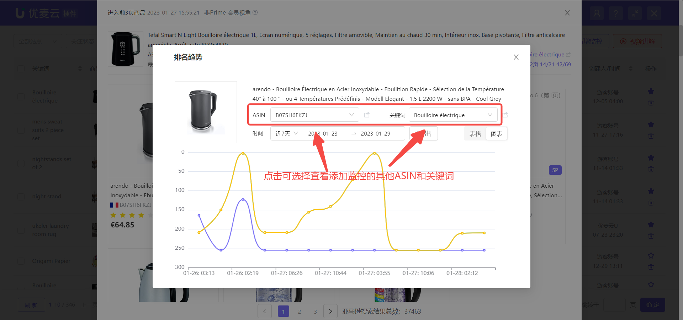Open Tefal Smart'N Light kettle thumbnail

(x=126, y=49)
